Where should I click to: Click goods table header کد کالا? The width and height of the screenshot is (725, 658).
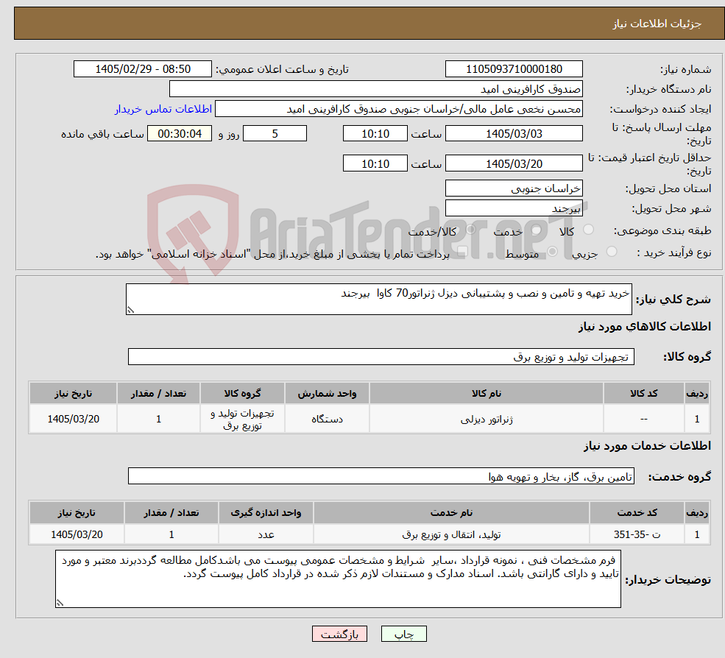coord(643,393)
